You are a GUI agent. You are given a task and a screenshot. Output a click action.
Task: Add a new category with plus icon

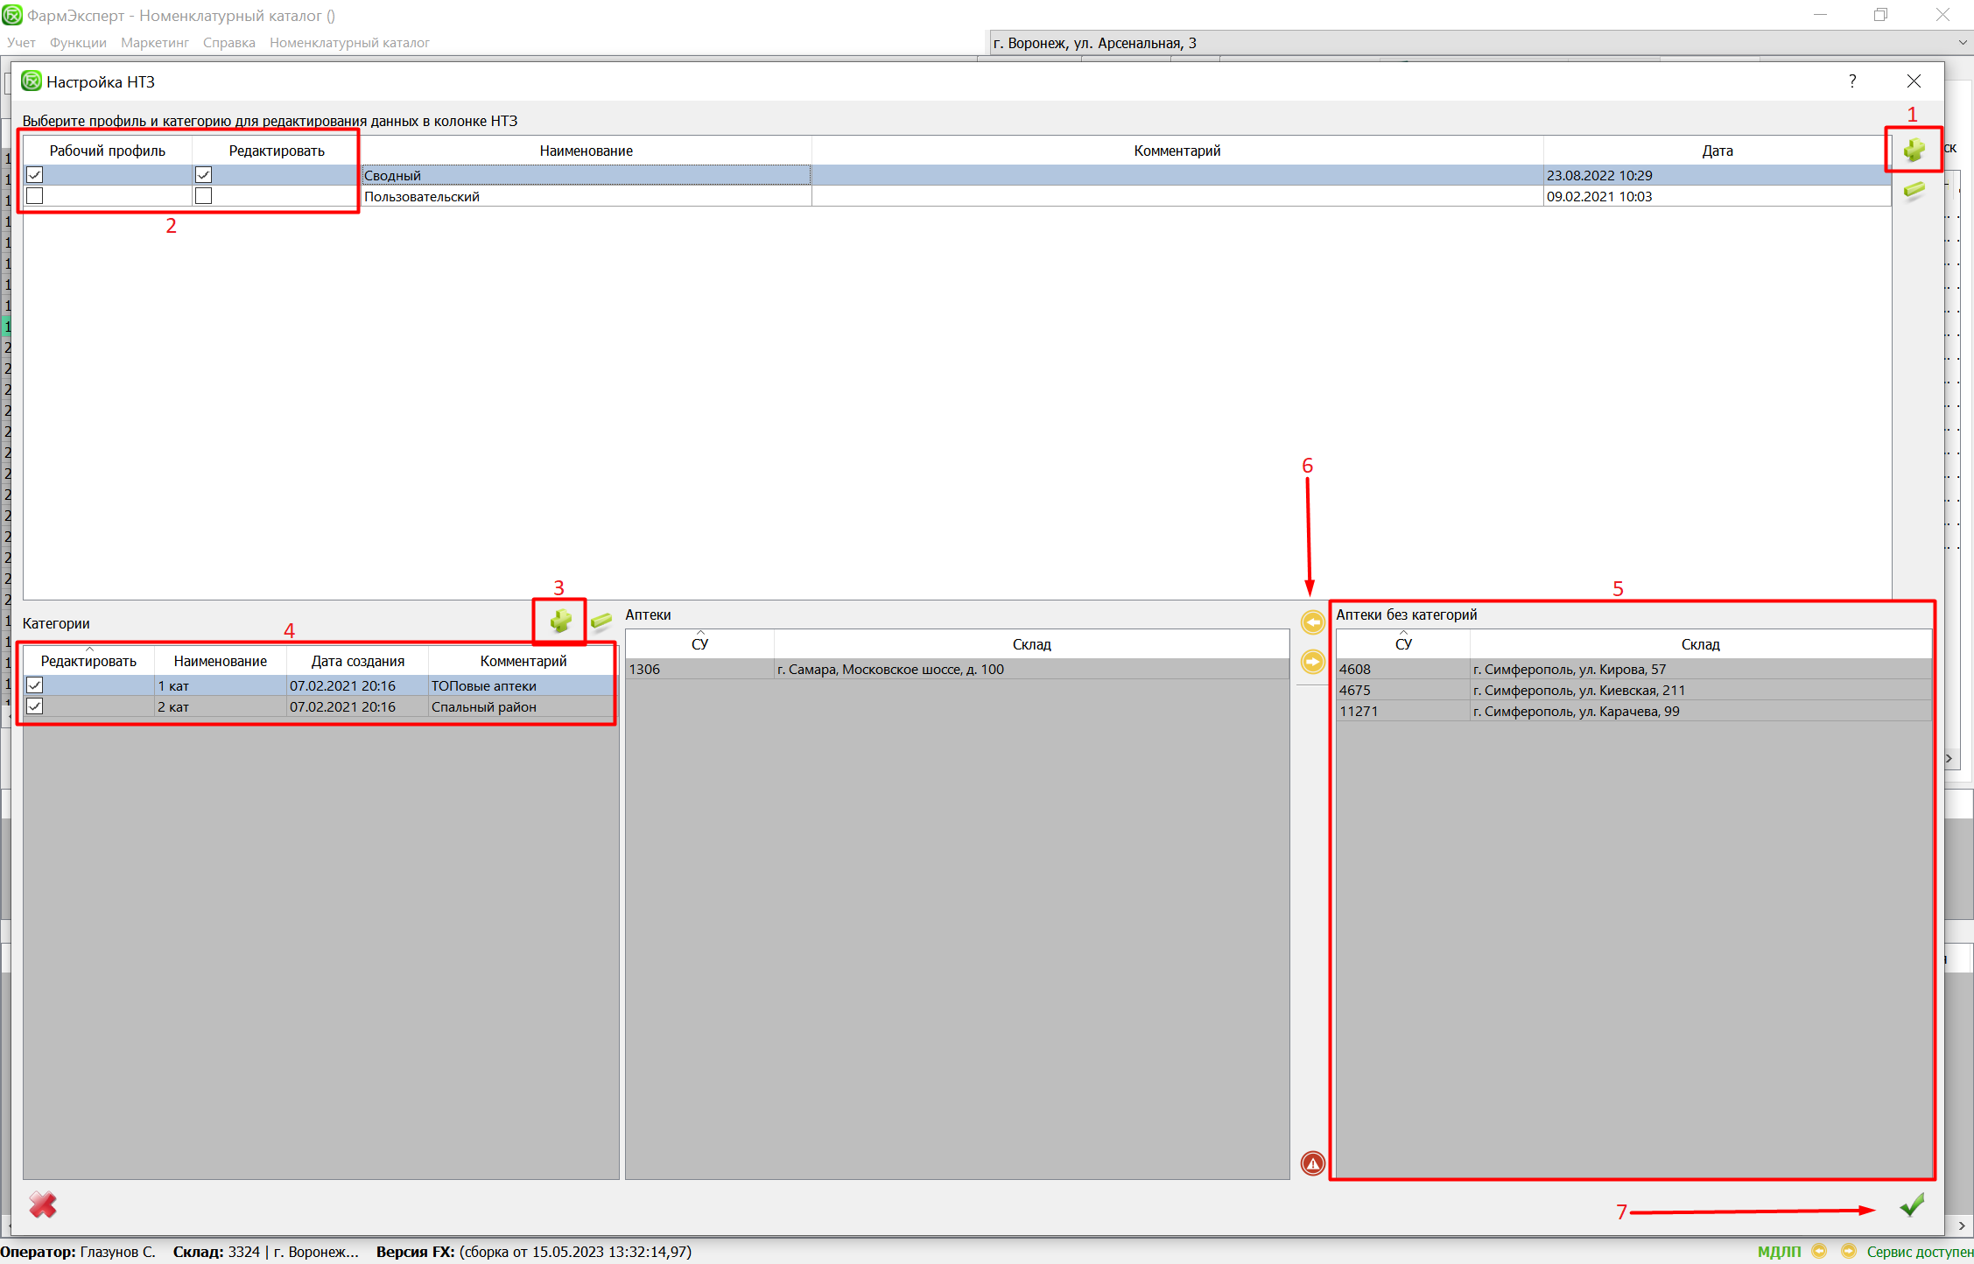click(x=560, y=621)
